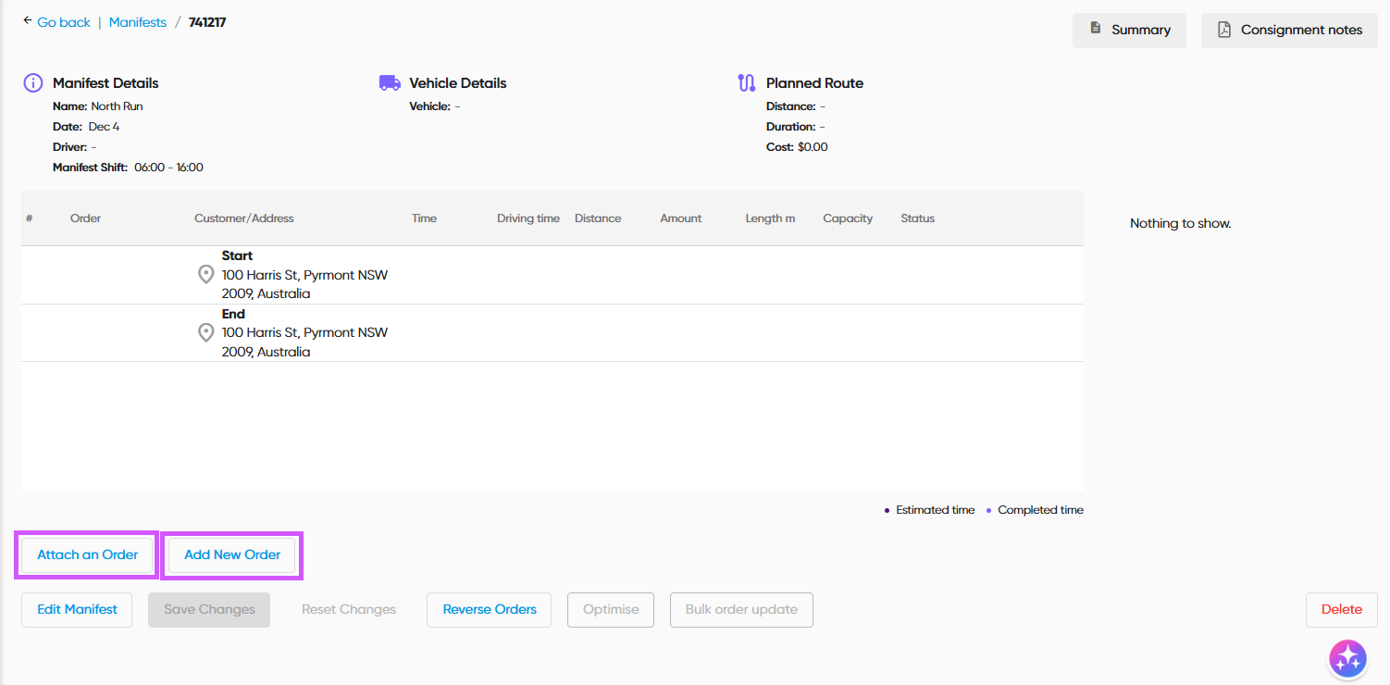
Task: Click the Driving time column header
Action: coord(528,218)
